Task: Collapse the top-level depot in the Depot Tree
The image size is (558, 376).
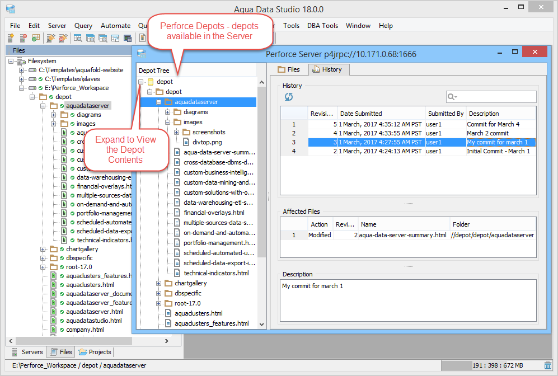Action: coord(141,82)
